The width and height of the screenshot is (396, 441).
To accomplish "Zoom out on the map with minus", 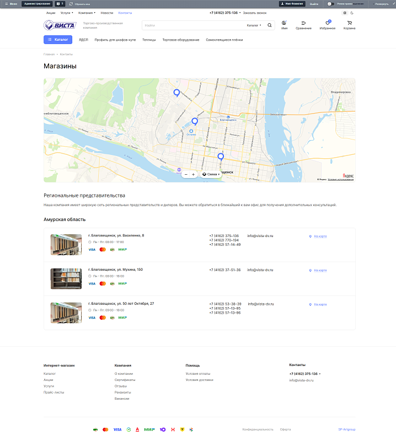I will (x=186, y=174).
